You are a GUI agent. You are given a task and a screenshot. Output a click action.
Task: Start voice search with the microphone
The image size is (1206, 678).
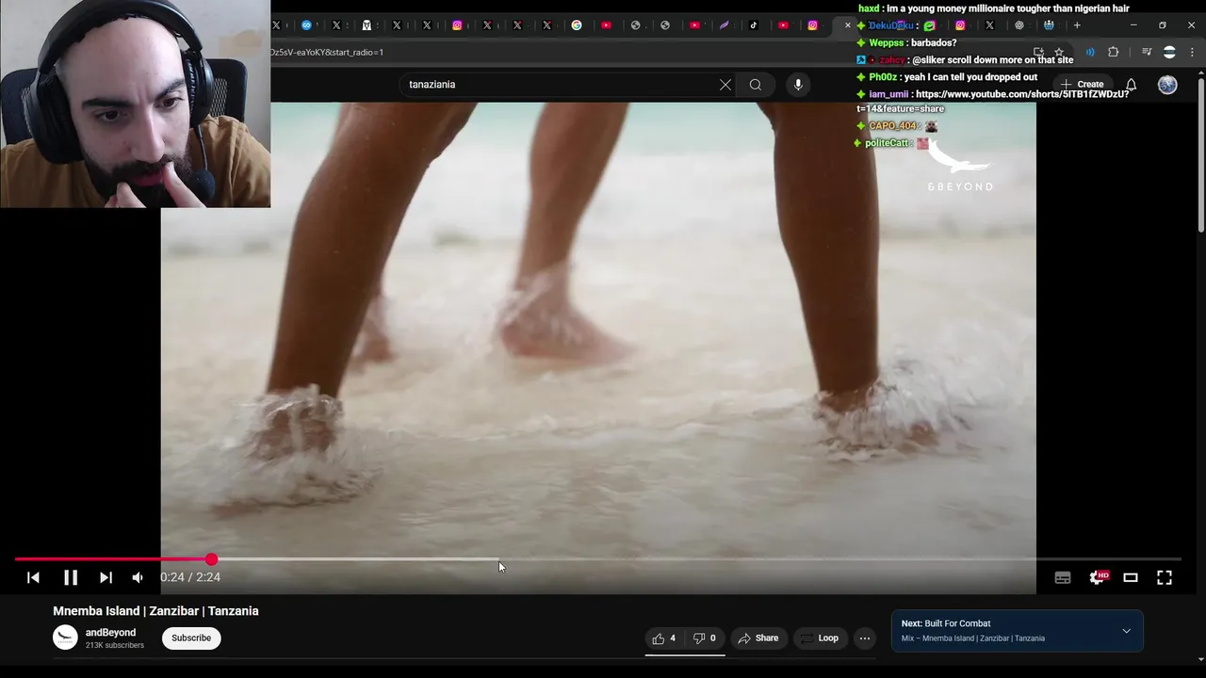[798, 85]
